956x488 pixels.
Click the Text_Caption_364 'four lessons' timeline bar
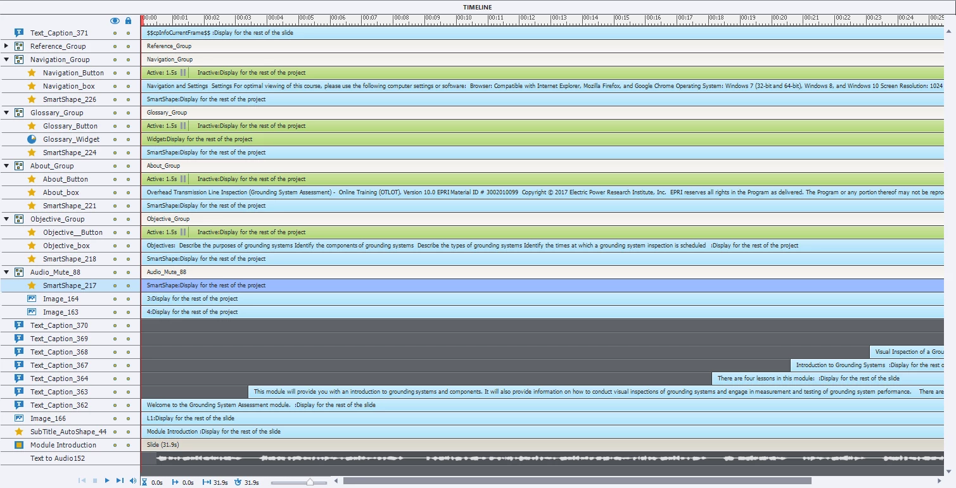(x=828, y=378)
